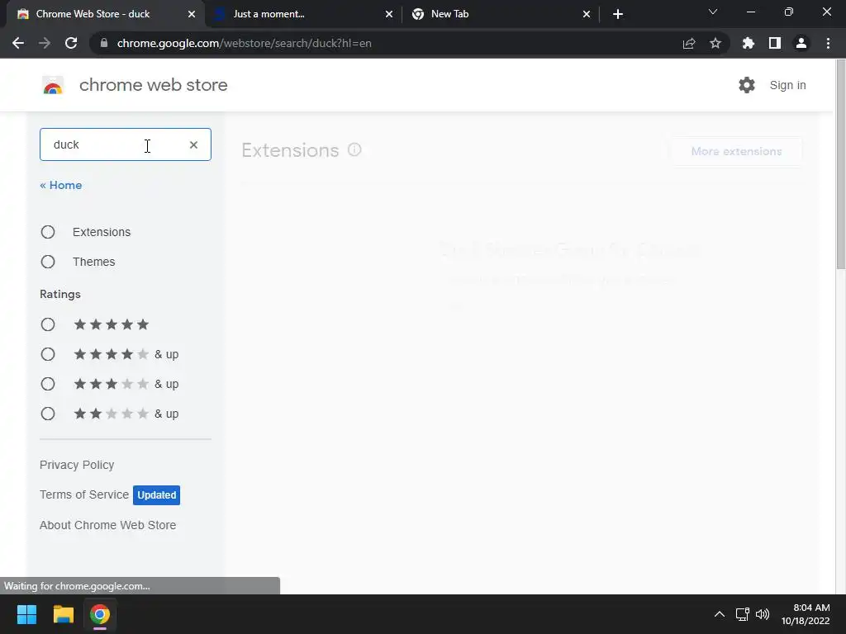Click the Updated badge

[x=156, y=495]
